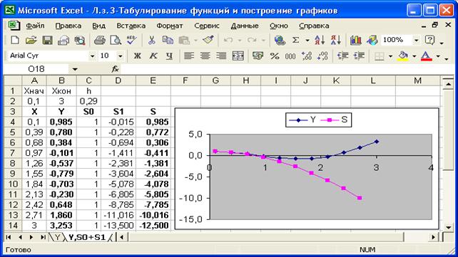Click the fx insert function button
The height and width of the screenshot is (257, 458).
(115, 69)
